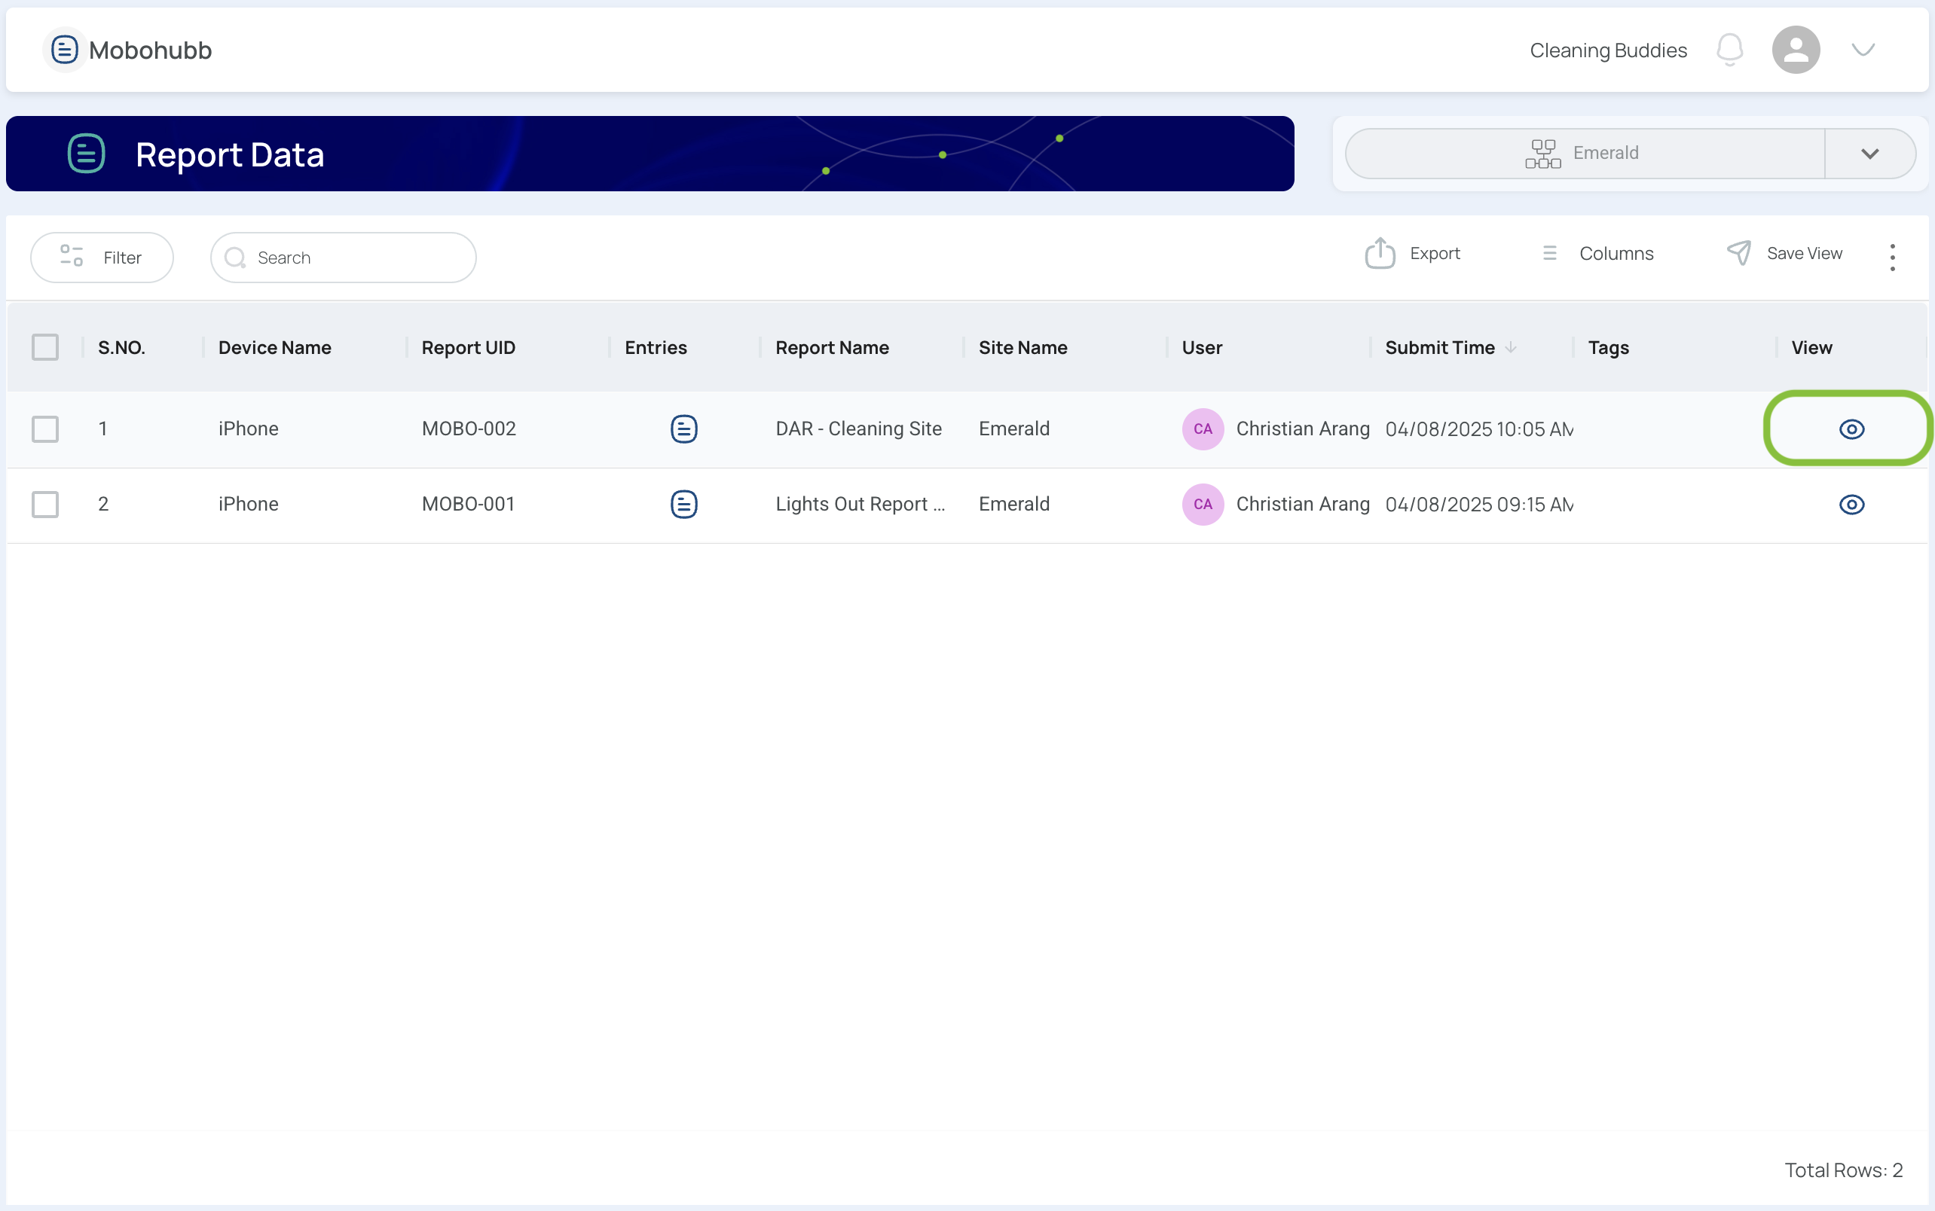Click the Entries column header

coord(656,348)
